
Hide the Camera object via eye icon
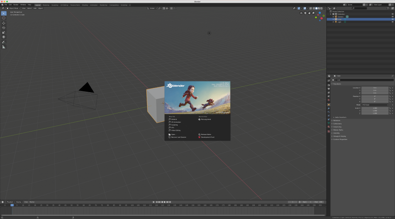point(392,17)
